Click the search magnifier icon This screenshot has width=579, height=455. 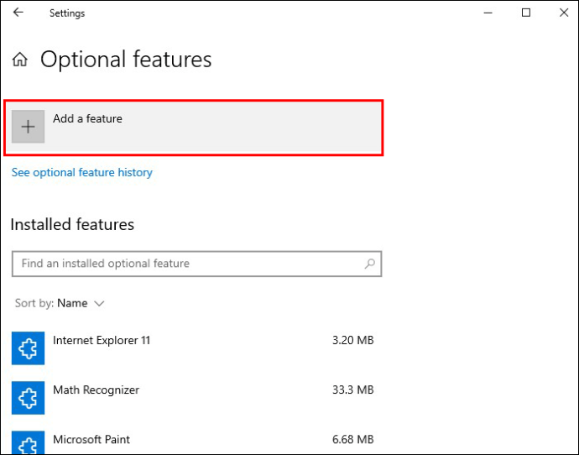[x=369, y=264]
